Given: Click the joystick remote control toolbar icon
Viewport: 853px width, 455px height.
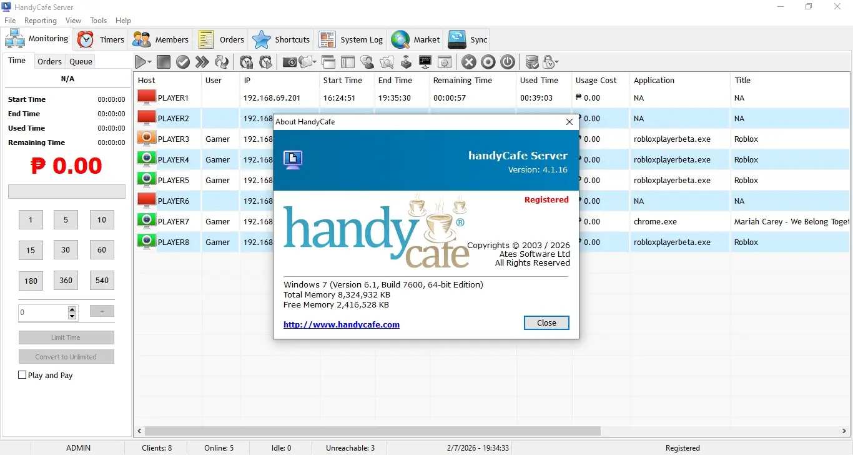Looking at the screenshot, I should click(x=406, y=62).
